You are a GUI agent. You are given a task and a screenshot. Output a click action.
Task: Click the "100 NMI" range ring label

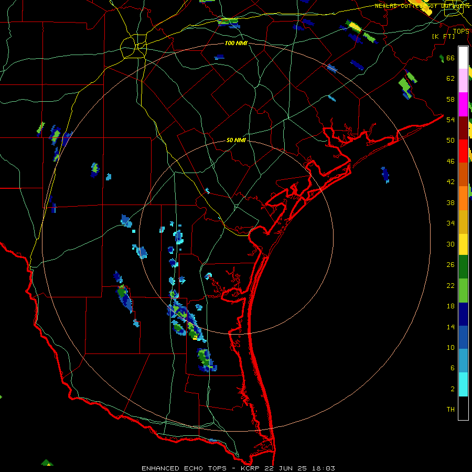(236, 43)
